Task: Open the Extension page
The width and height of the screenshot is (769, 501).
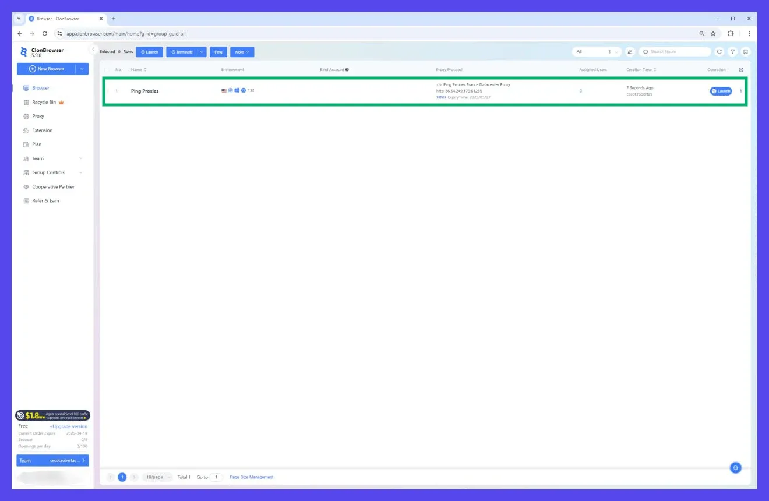Action: point(42,130)
